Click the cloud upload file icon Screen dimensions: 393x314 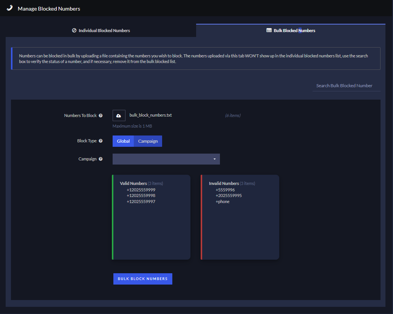point(119,115)
